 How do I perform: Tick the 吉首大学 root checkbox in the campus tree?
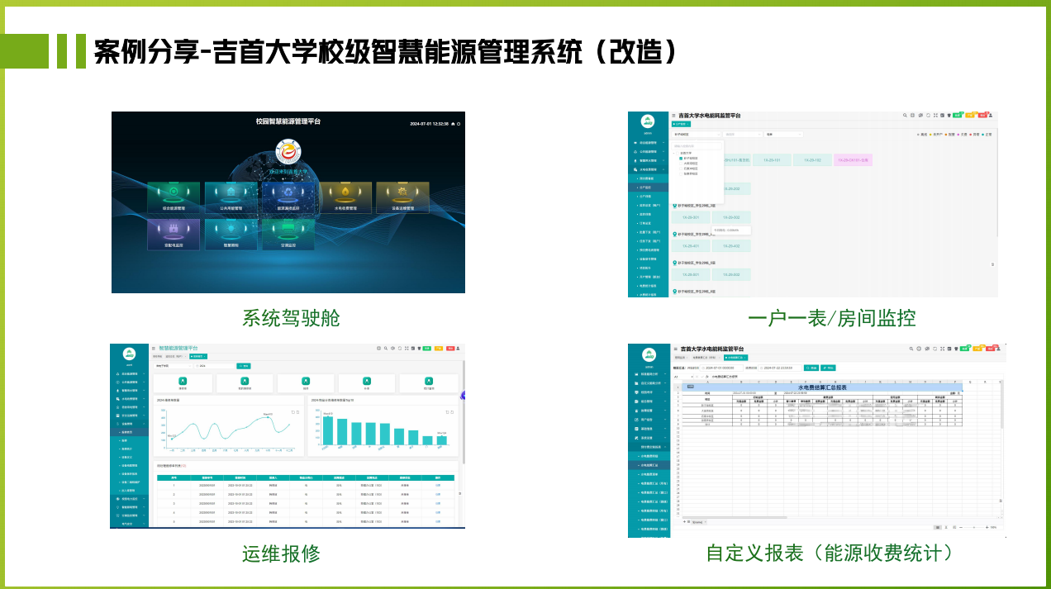point(678,153)
